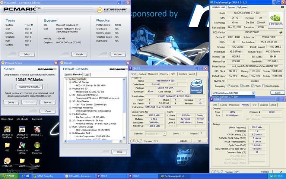This screenshot has width=286, height=179.
Task: Open the setfsb folder on desktop
Action: pyautogui.click(x=37, y=161)
